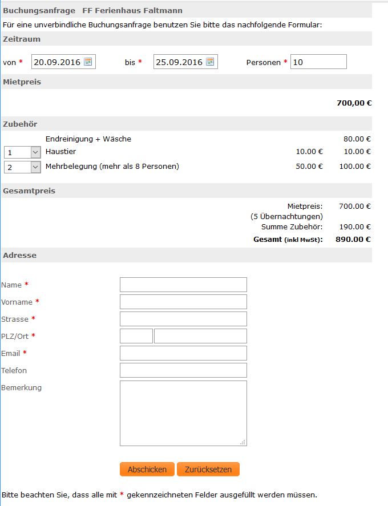Click 'FF Ferienhaus Faltmann' heading text

pyautogui.click(x=132, y=11)
